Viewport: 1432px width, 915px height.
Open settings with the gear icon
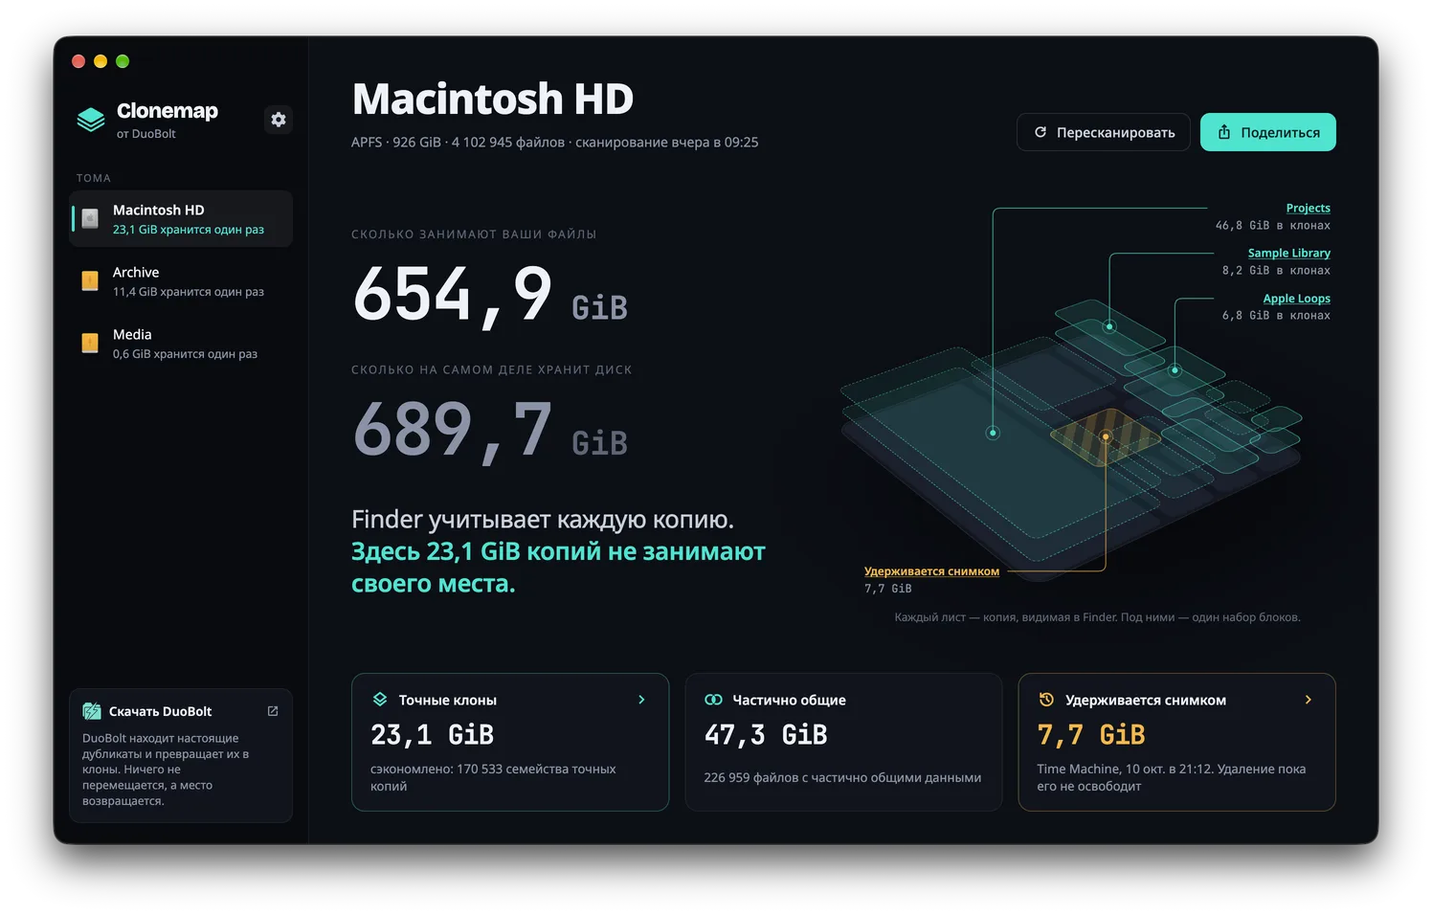coord(279,120)
